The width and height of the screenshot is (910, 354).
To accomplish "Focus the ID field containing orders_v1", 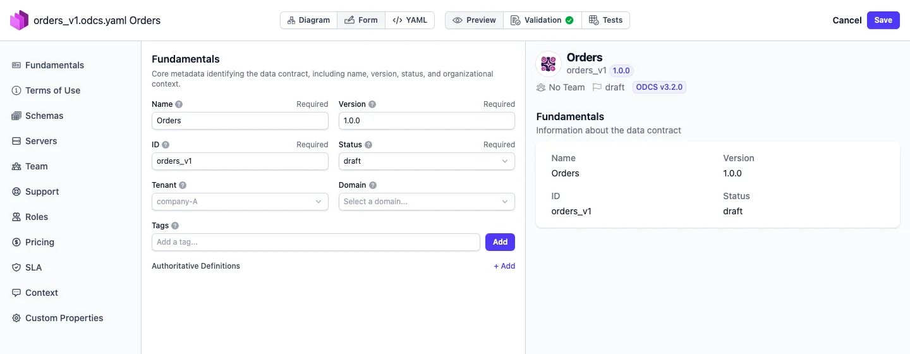I will pyautogui.click(x=240, y=161).
